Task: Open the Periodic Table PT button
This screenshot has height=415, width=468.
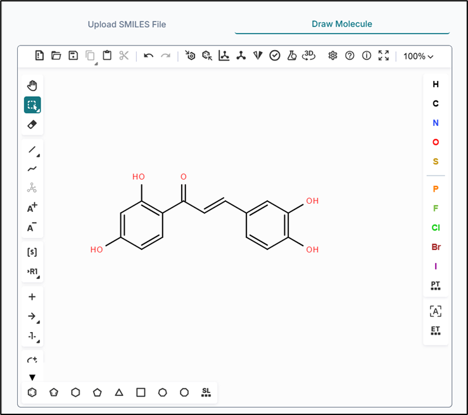Action: click(436, 286)
